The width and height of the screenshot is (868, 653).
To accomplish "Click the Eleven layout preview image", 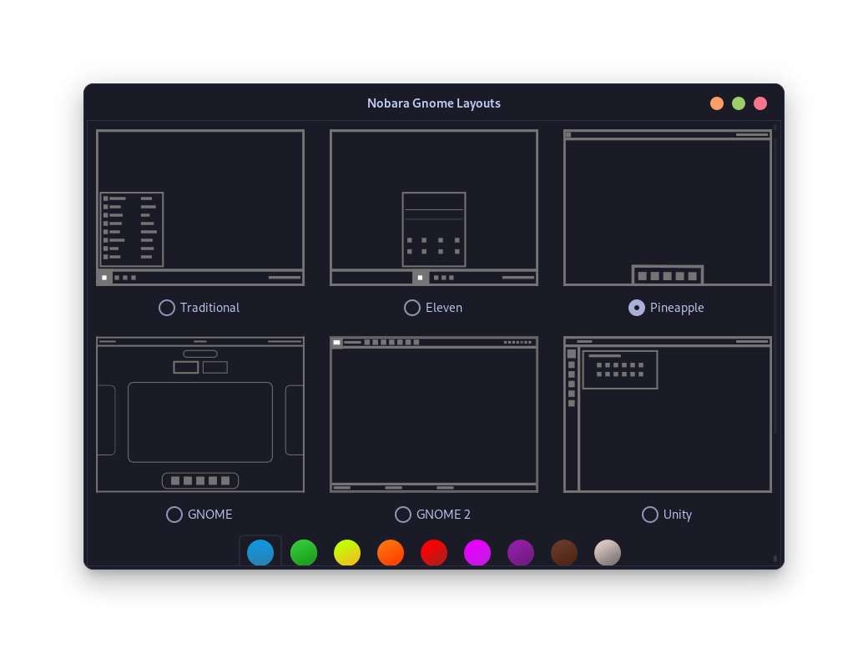I will click(434, 207).
